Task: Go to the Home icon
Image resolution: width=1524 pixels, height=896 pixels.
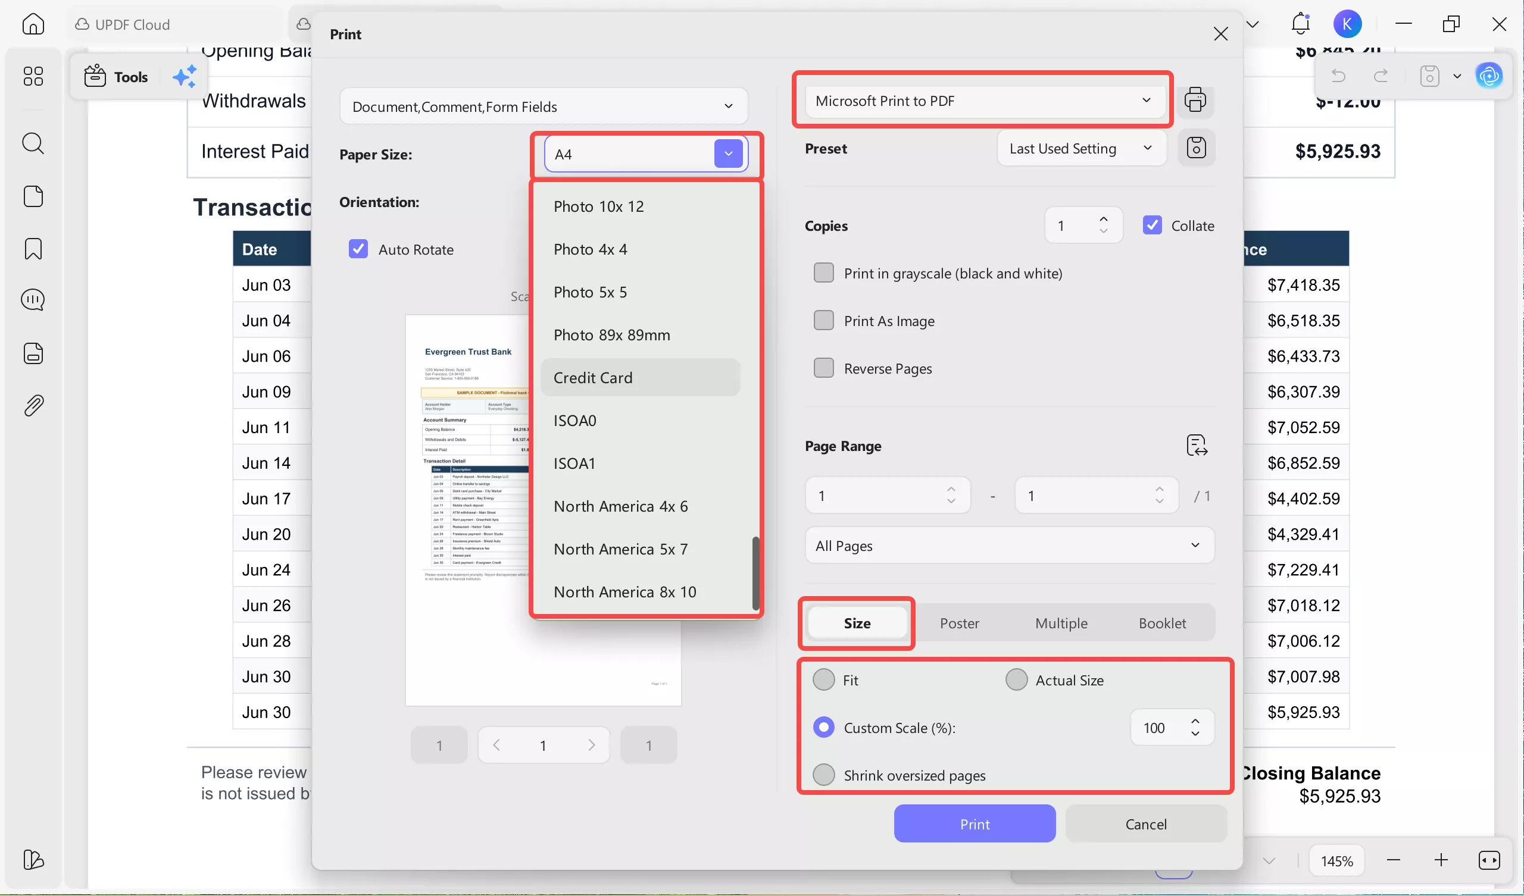Action: [x=33, y=24]
